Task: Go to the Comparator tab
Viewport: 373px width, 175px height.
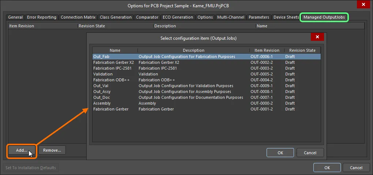Action: coord(147,17)
